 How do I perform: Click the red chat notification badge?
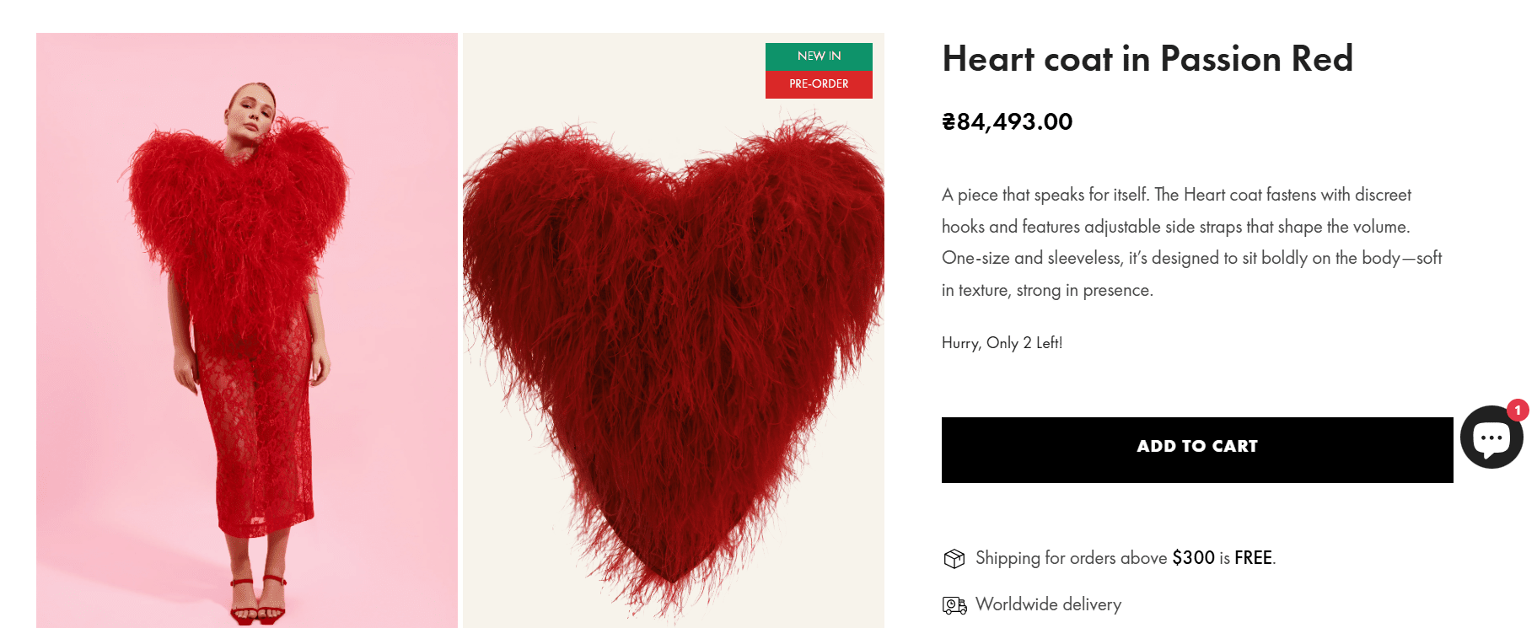pos(1518,411)
